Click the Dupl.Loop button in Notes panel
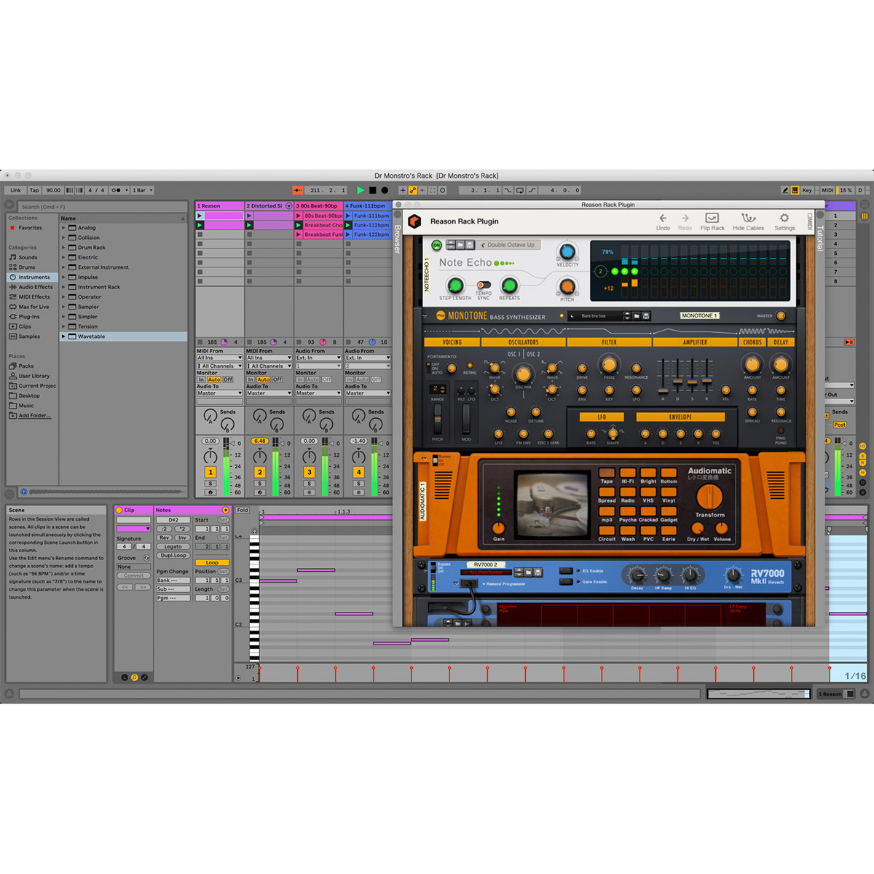This screenshot has width=874, height=874. [x=173, y=555]
